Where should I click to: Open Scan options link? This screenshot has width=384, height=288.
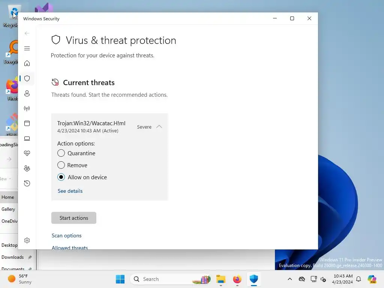[67, 235]
